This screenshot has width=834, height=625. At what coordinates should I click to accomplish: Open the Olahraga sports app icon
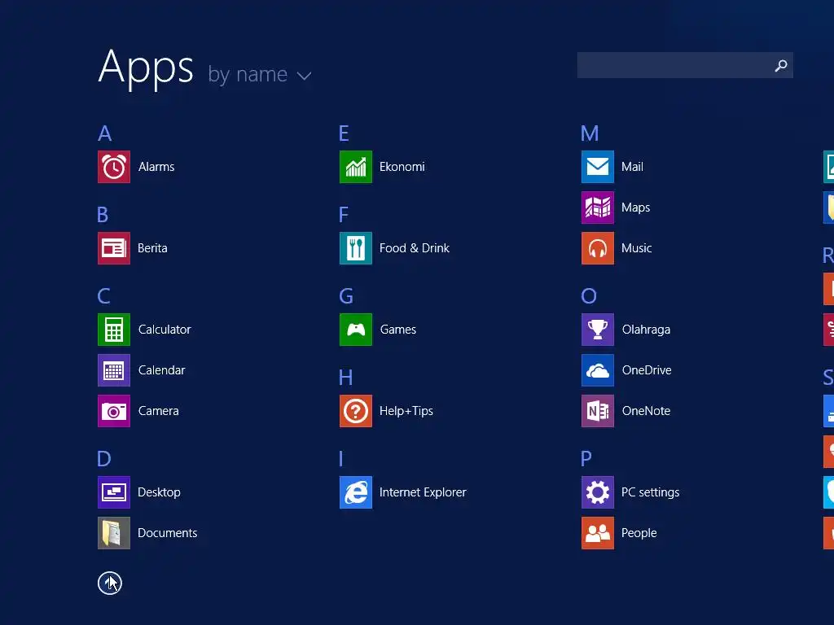point(598,330)
